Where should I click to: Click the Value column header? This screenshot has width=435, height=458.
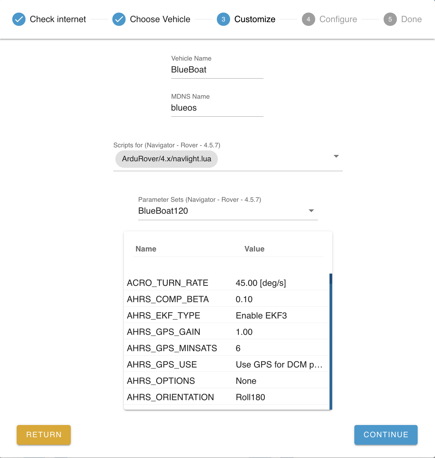[x=254, y=249]
